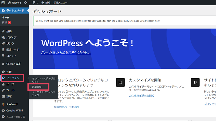
Task: Open 管理メニュー in the admin bar
Action: pos(60,3)
